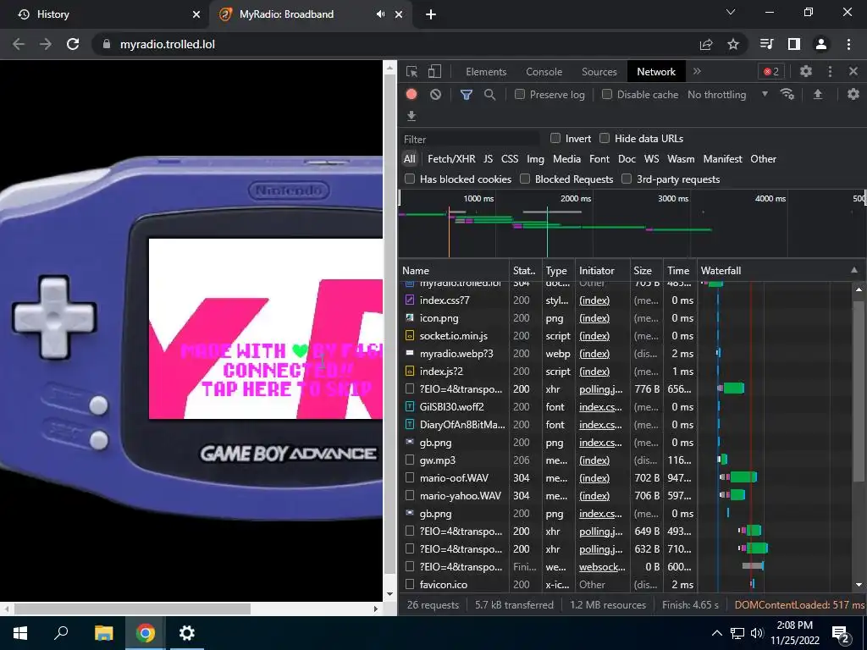Enable Preserve log checkbox

pyautogui.click(x=520, y=95)
